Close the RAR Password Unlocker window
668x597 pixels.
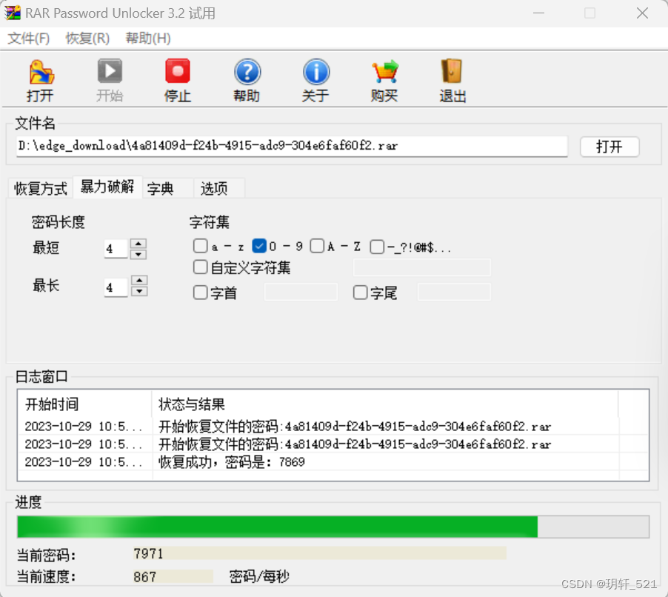tap(642, 13)
